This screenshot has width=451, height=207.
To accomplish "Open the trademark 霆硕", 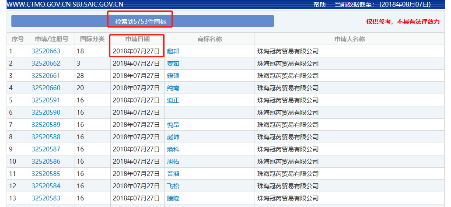I will click(x=173, y=76).
